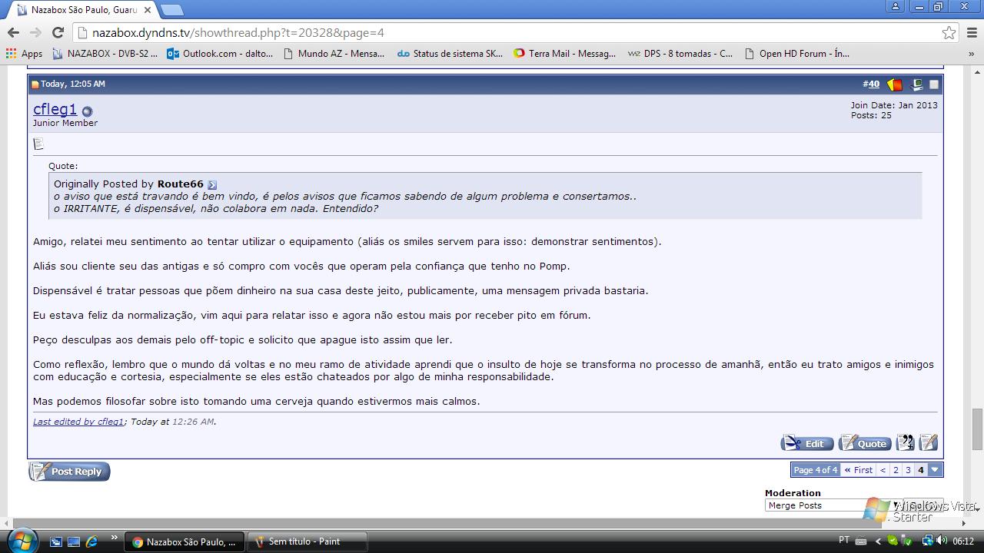The width and height of the screenshot is (984, 553).
Task: Open the DPS - 8 tomadas bookmark
Action: (x=680, y=54)
